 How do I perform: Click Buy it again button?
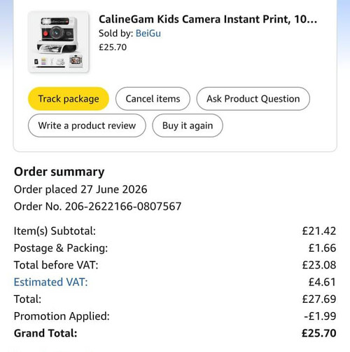(188, 126)
